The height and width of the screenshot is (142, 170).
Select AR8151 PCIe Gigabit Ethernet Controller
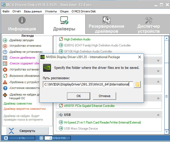click(89, 106)
